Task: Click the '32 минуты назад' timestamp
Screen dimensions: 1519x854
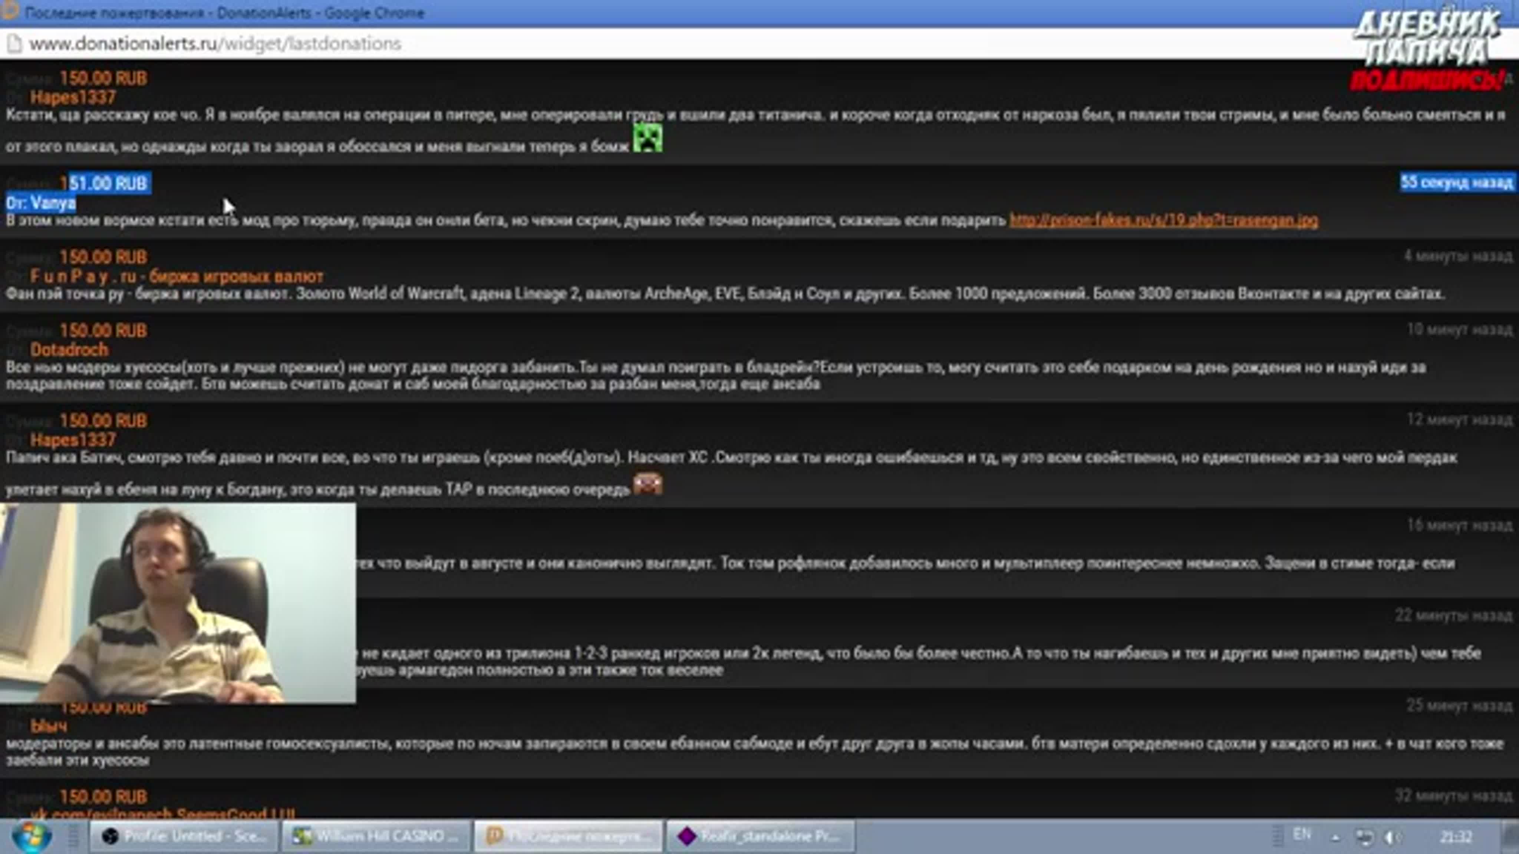Action: (1454, 796)
